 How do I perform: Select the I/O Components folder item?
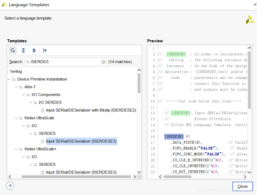click(x=46, y=95)
